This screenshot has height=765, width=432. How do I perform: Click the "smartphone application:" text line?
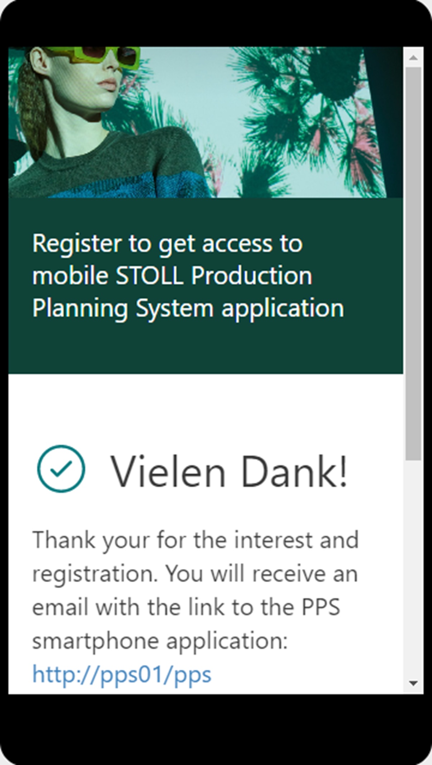click(x=160, y=641)
